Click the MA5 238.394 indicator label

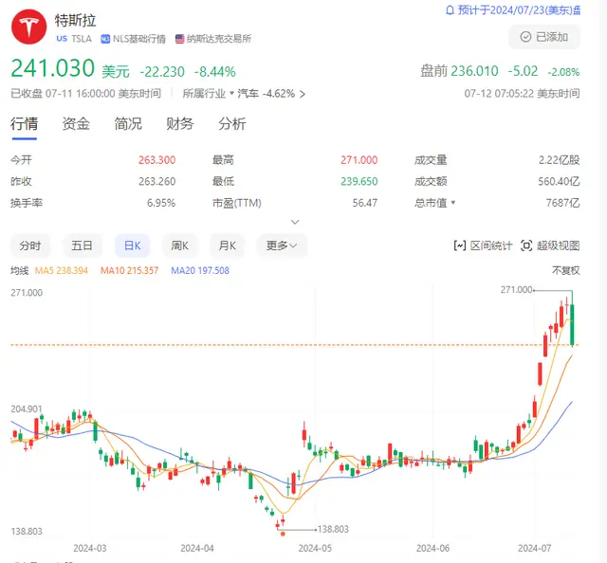pyautogui.click(x=61, y=270)
